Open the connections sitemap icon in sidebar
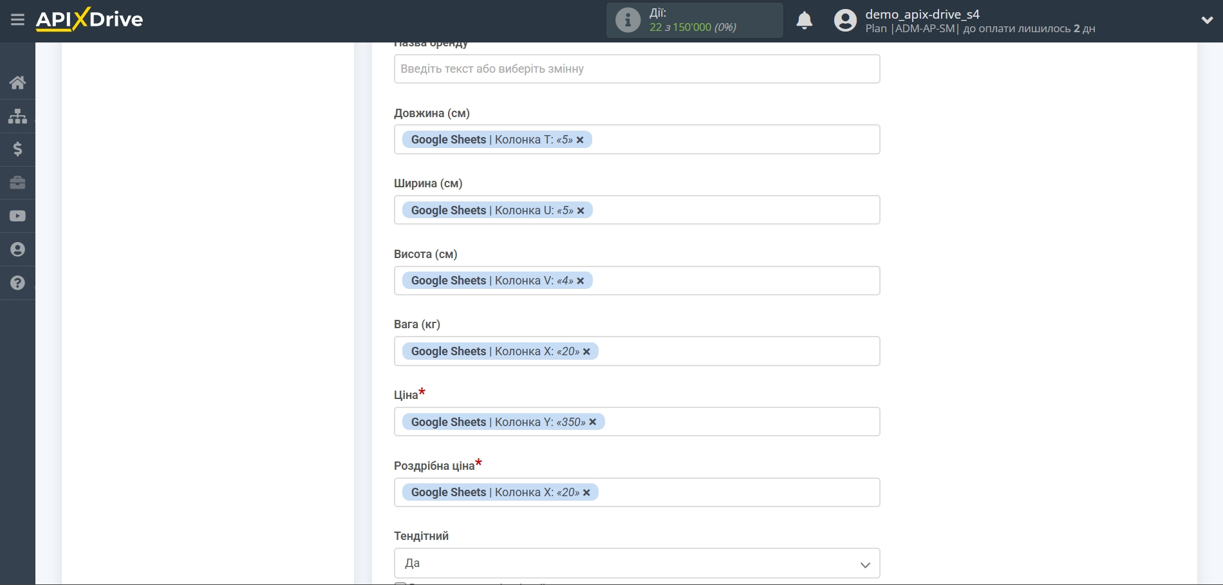The width and height of the screenshot is (1223, 585). 17,116
